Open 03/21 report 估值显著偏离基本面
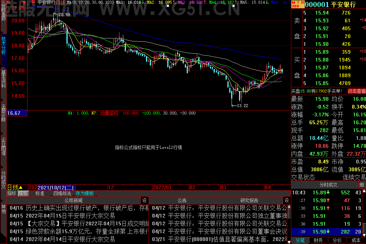 point(220,239)
